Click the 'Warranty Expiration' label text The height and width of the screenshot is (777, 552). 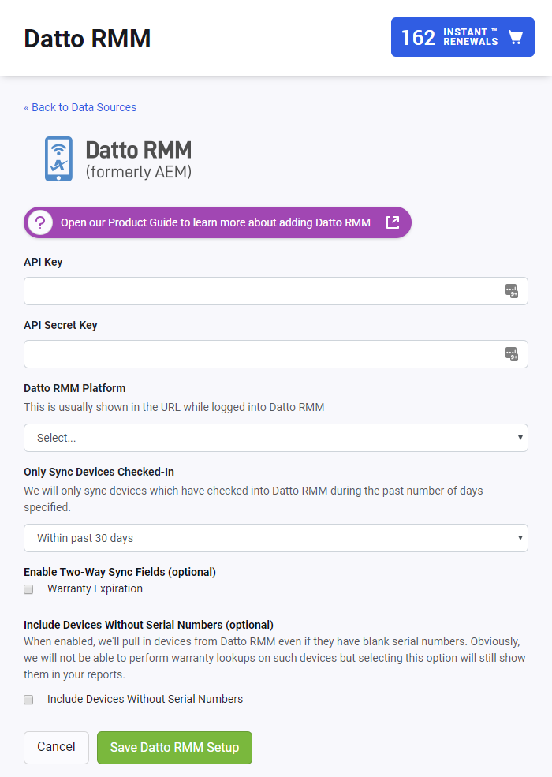95,588
